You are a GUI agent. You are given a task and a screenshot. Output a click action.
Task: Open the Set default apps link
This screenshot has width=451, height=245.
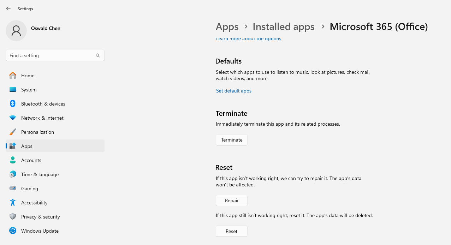234,91
